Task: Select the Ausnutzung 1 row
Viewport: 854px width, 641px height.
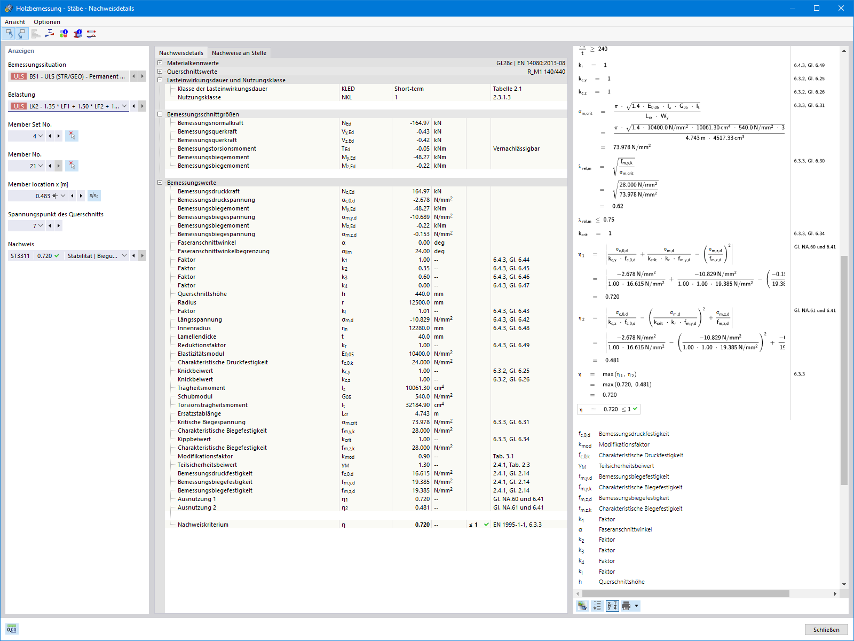Action: point(366,499)
